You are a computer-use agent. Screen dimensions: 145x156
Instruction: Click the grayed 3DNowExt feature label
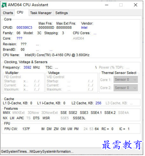pos(50,112)
